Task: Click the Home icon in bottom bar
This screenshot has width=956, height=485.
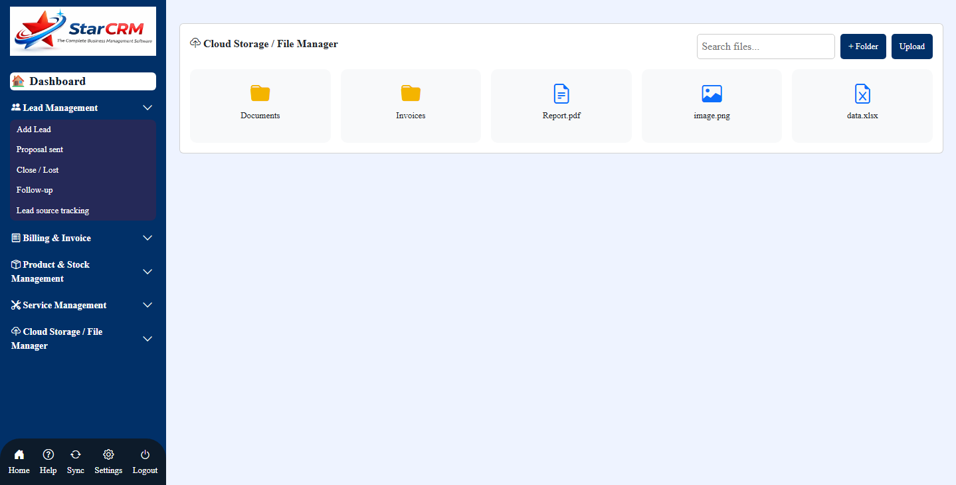Action: point(19,454)
